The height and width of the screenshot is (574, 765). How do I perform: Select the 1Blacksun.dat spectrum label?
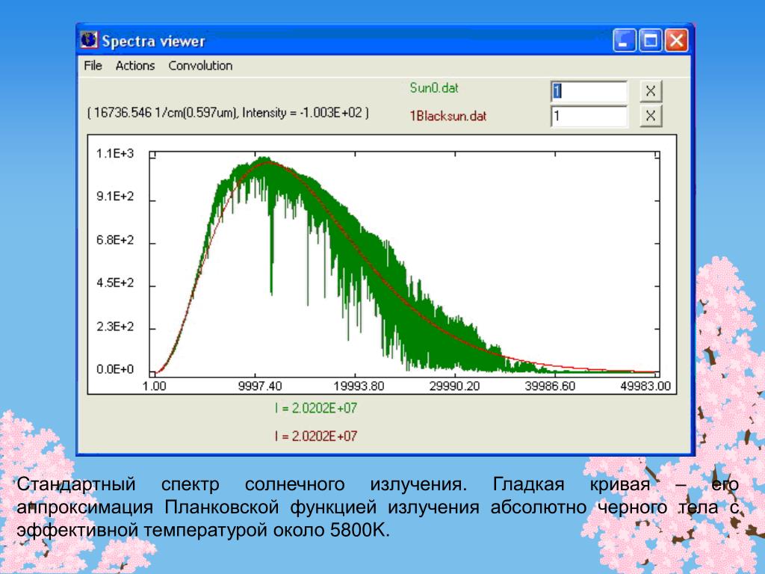[448, 116]
